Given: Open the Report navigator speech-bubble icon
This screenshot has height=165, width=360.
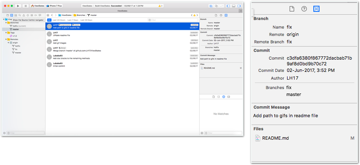Looking at the screenshot, I should click(40, 15).
